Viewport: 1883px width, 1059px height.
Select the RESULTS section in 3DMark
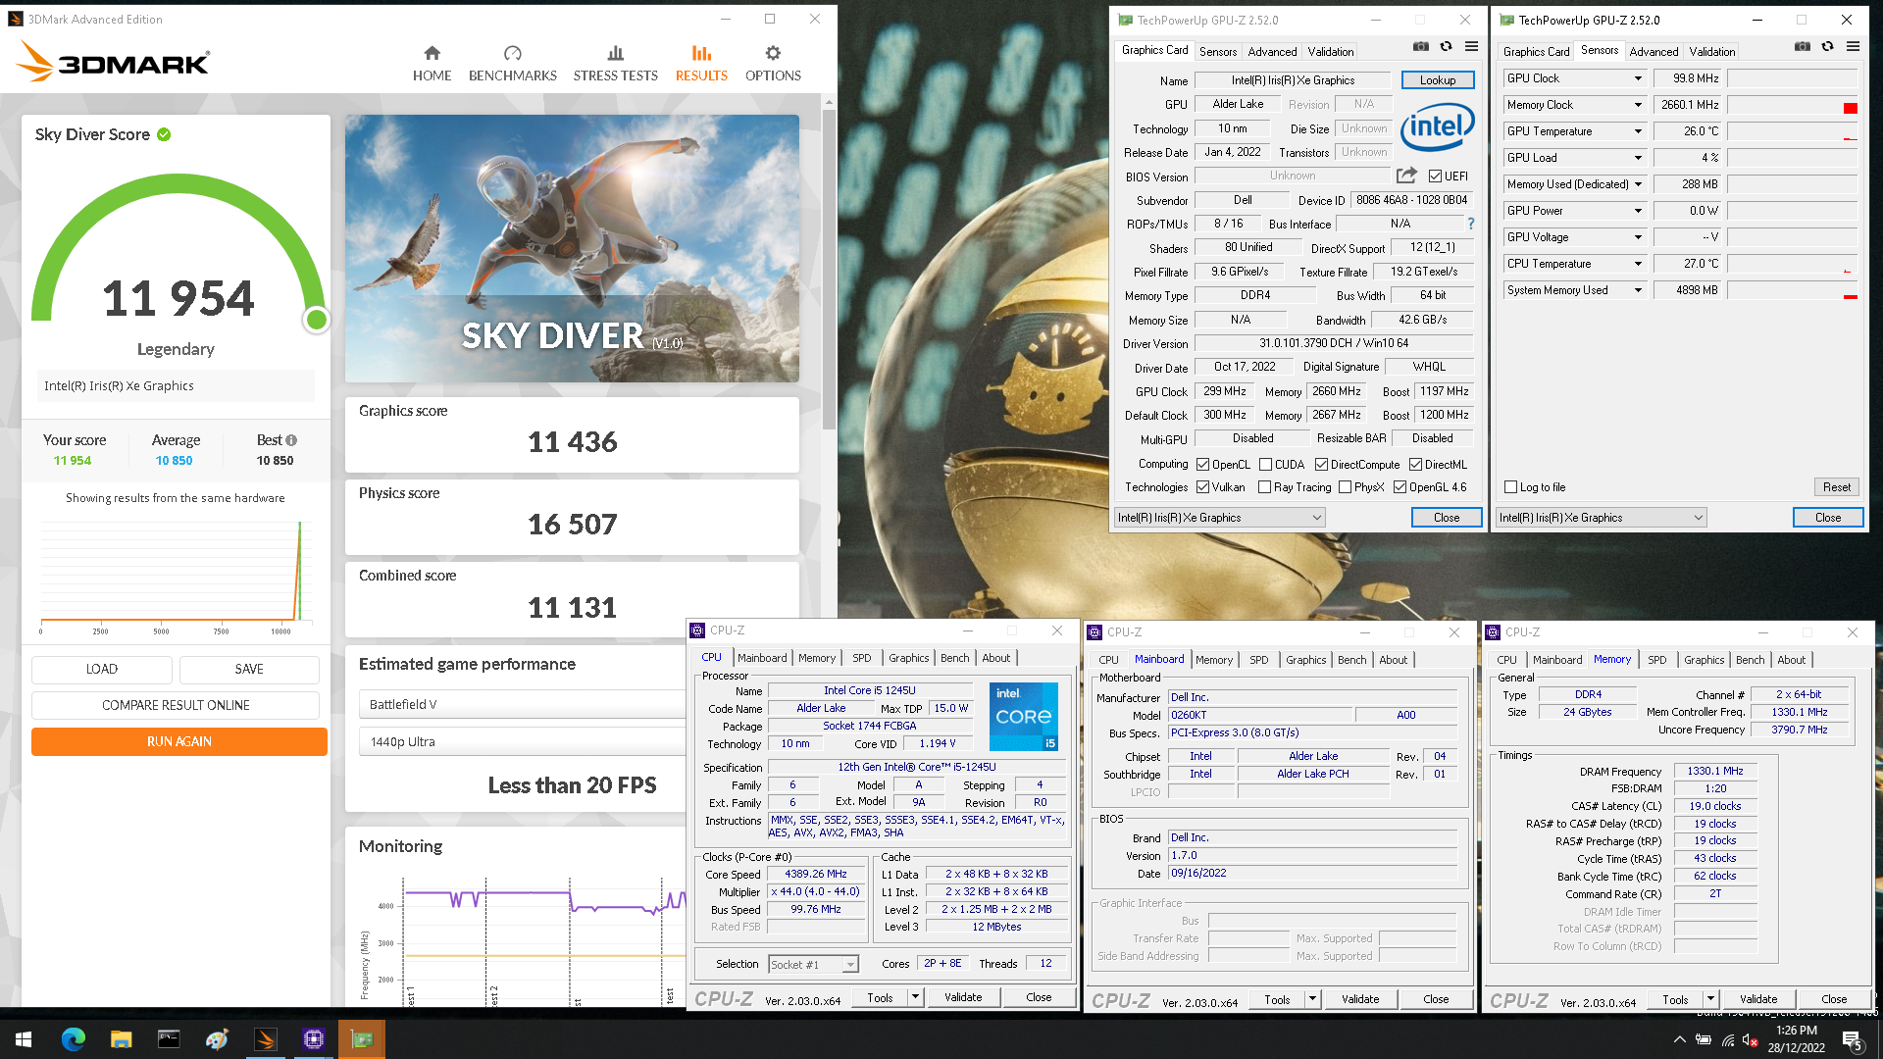tap(701, 64)
